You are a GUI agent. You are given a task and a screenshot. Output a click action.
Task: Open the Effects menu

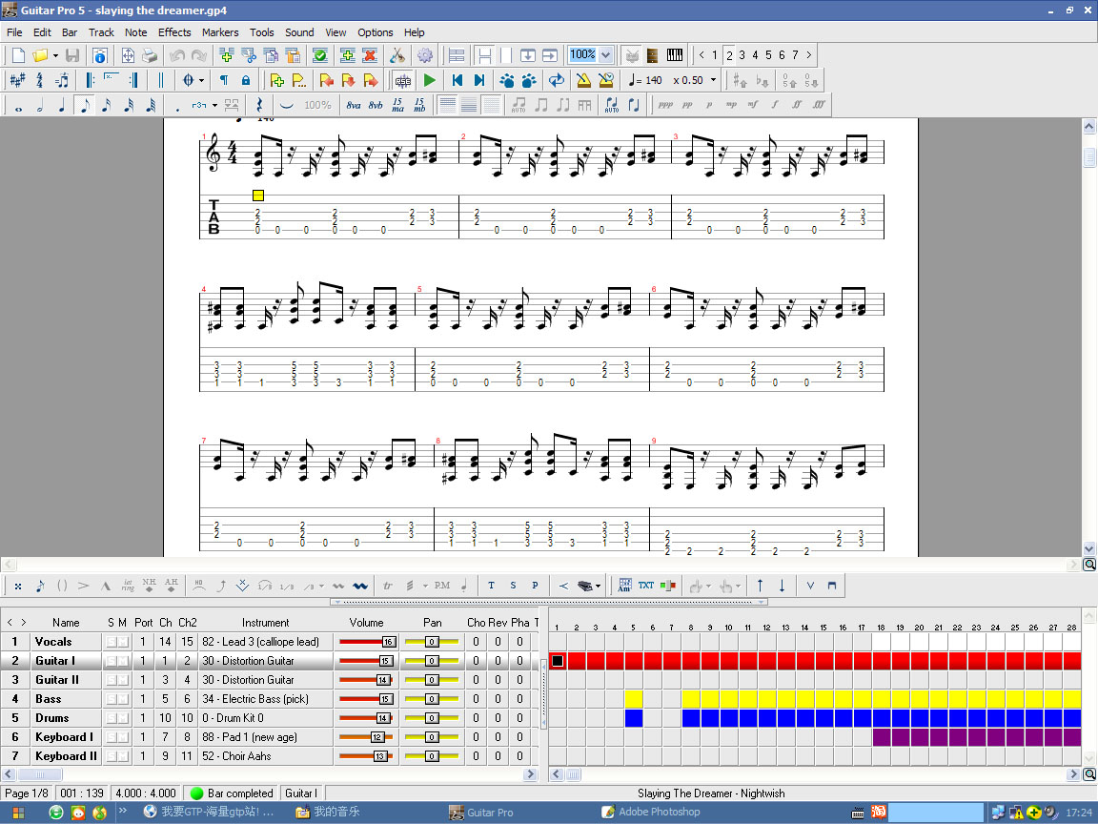tap(174, 32)
